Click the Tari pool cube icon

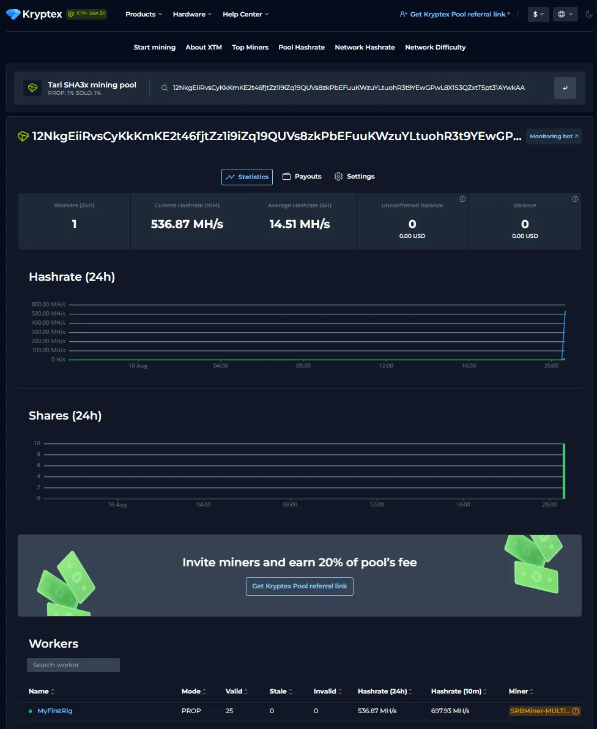tap(32, 88)
